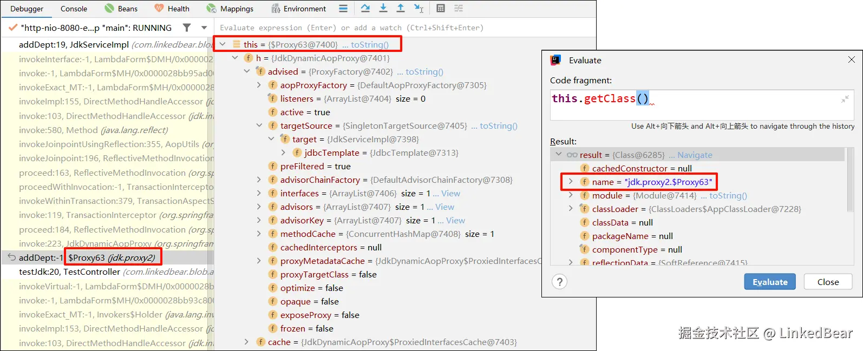The width and height of the screenshot is (863, 351).
Task: Expand the 'cache = JdkDynamicAopProxy$ProxiedInterfacesCache' node
Action: pos(247,342)
